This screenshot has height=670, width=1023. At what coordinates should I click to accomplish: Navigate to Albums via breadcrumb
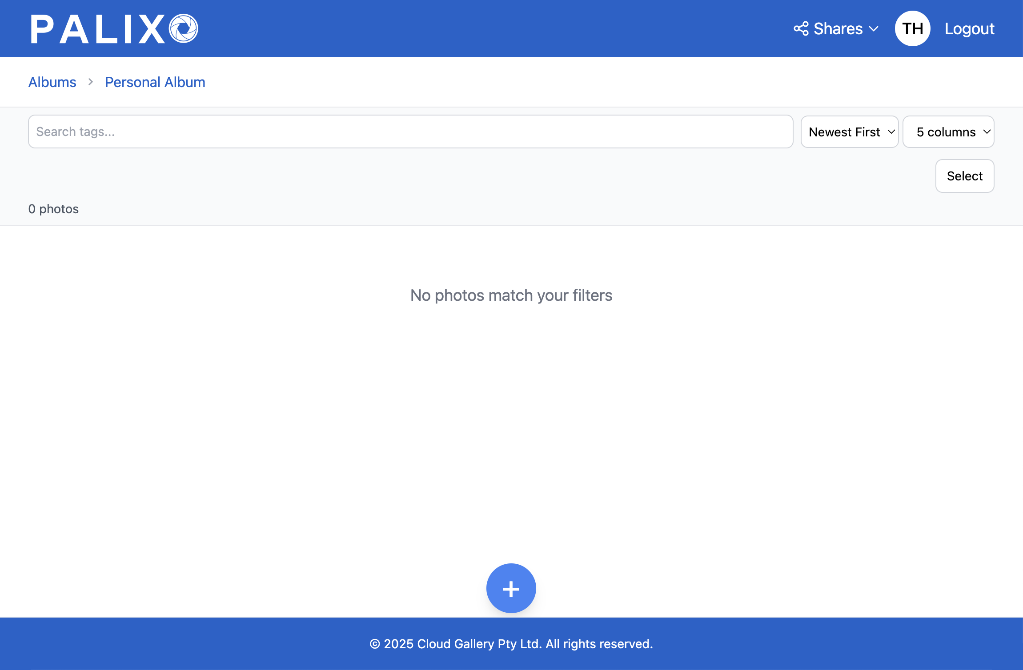pos(52,82)
